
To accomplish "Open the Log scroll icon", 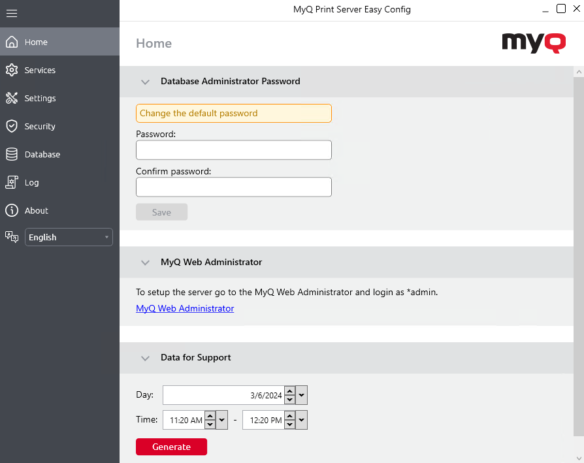I will (13, 182).
